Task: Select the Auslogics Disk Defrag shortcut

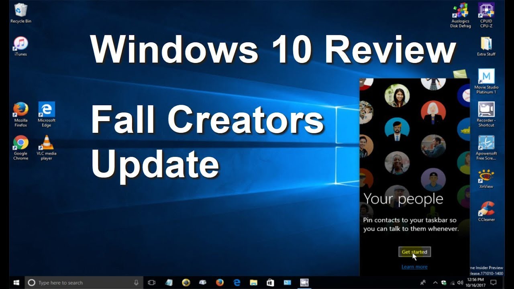Action: click(461, 16)
